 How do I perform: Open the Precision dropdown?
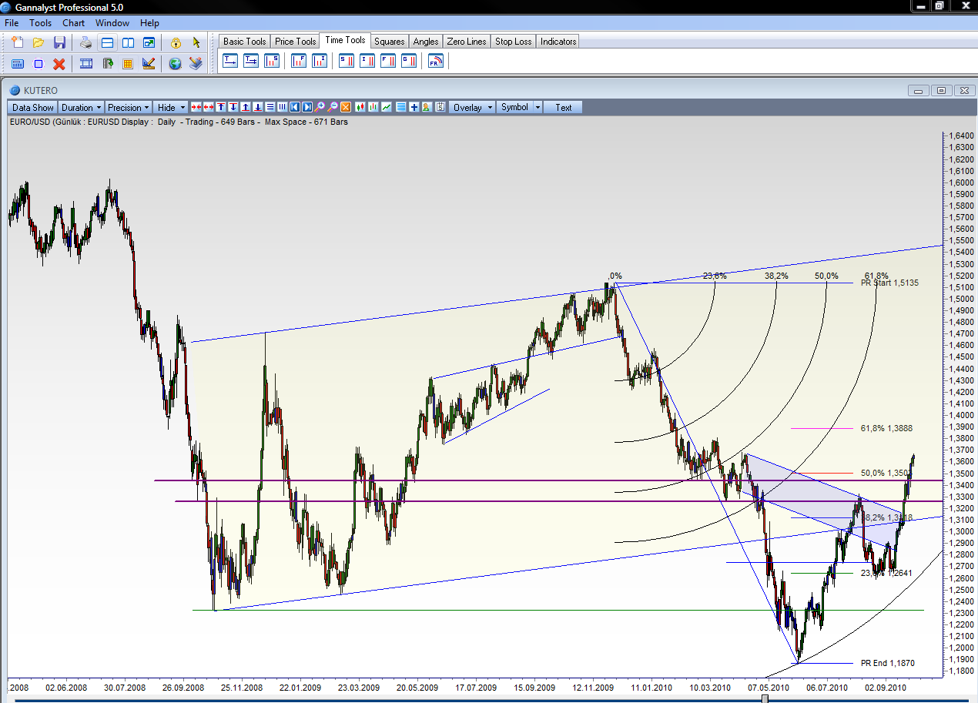click(x=128, y=107)
